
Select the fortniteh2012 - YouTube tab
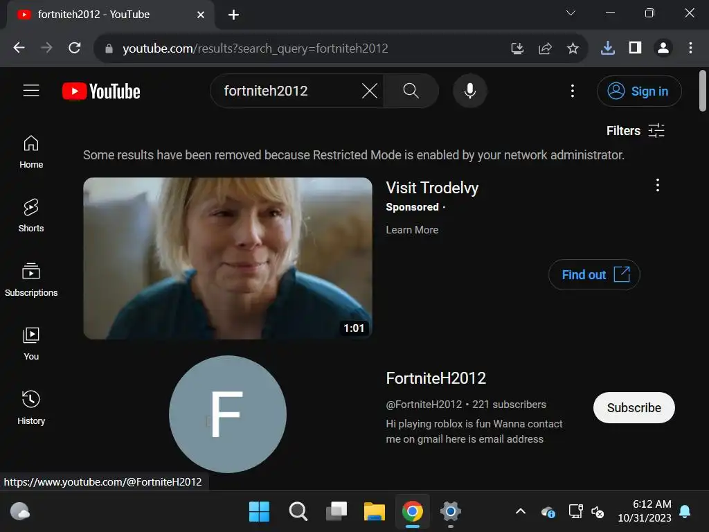(x=111, y=15)
